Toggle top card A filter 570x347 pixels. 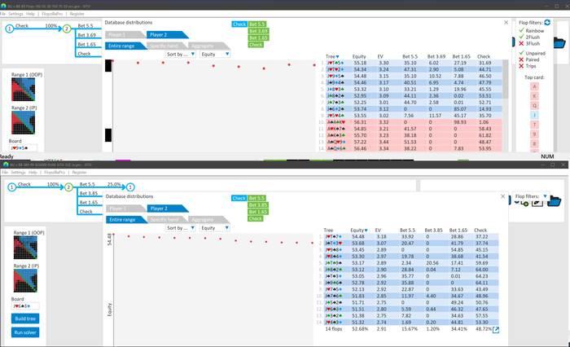pyautogui.click(x=534, y=86)
